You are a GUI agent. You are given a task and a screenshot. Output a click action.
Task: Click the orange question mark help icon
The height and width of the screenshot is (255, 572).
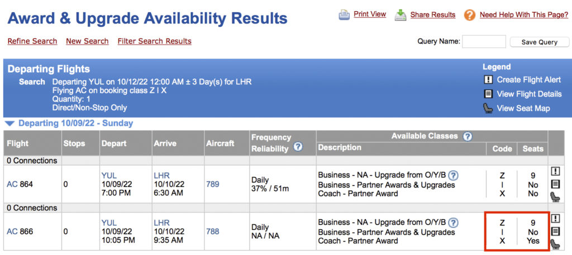coord(470,15)
